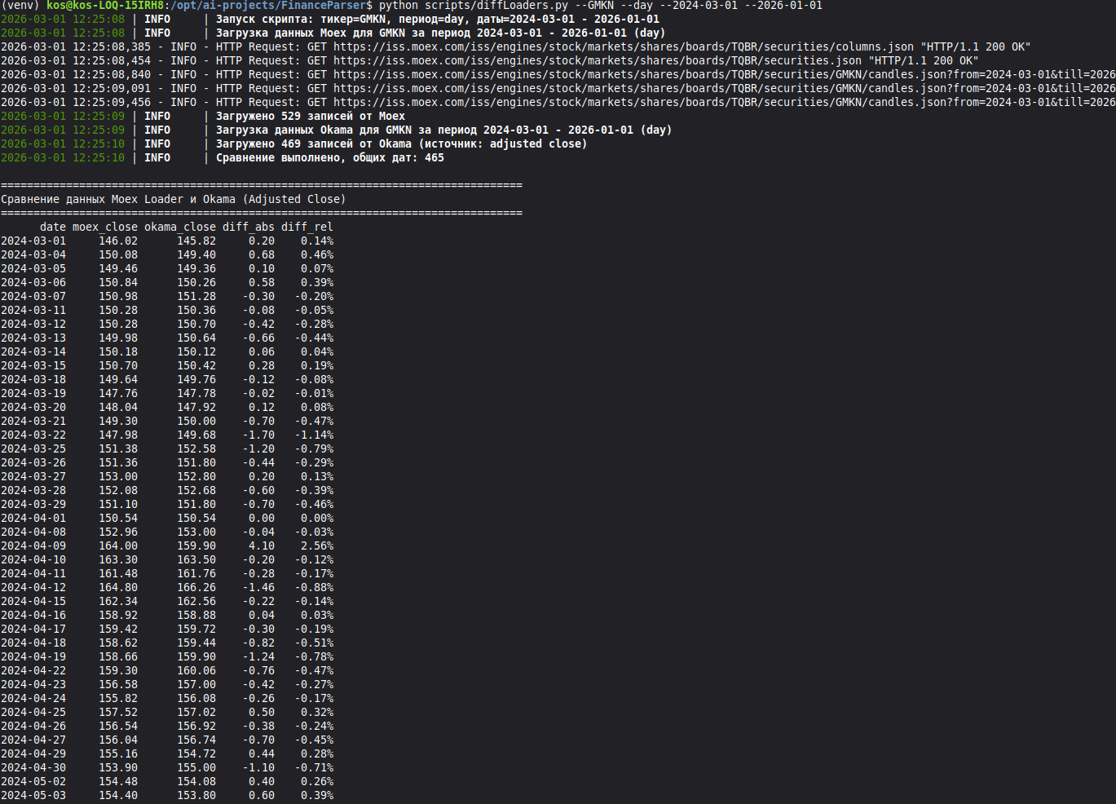Viewport: 1116px width, 804px height.
Task: Select the diff_abs column header
Action: (248, 227)
